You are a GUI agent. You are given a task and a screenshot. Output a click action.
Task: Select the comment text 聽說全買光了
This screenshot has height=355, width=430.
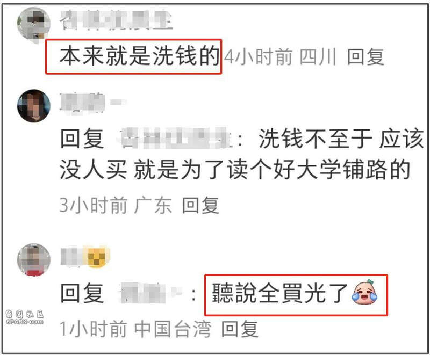(279, 293)
